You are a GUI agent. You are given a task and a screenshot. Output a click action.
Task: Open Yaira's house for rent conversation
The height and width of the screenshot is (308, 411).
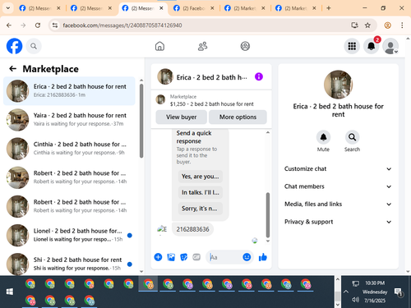(69, 120)
